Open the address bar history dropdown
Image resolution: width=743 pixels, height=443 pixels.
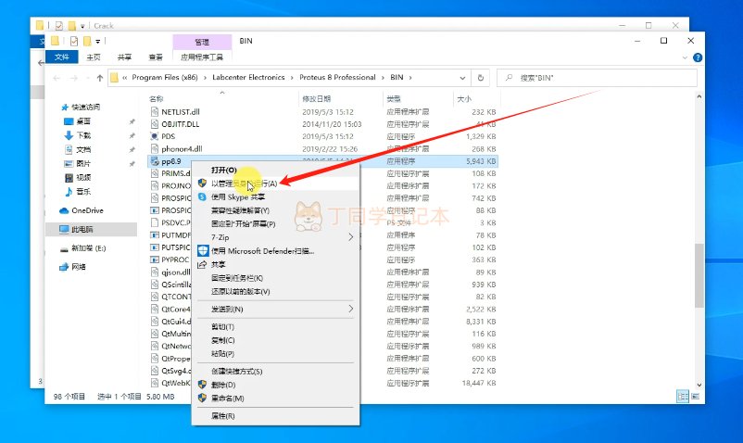[462, 78]
